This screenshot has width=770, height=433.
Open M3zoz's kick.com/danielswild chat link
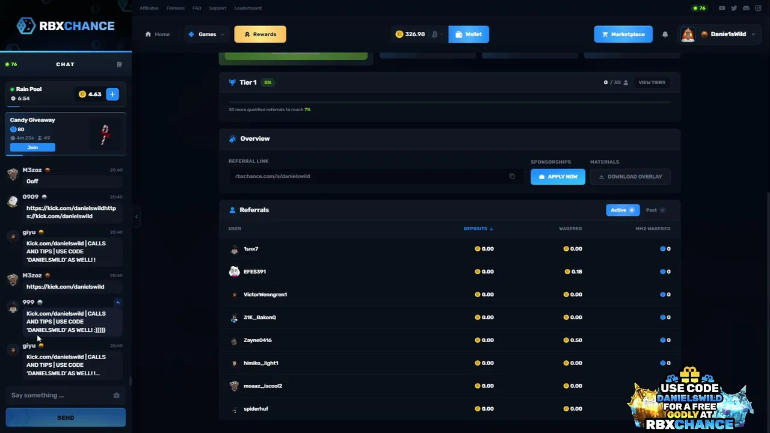(65, 287)
